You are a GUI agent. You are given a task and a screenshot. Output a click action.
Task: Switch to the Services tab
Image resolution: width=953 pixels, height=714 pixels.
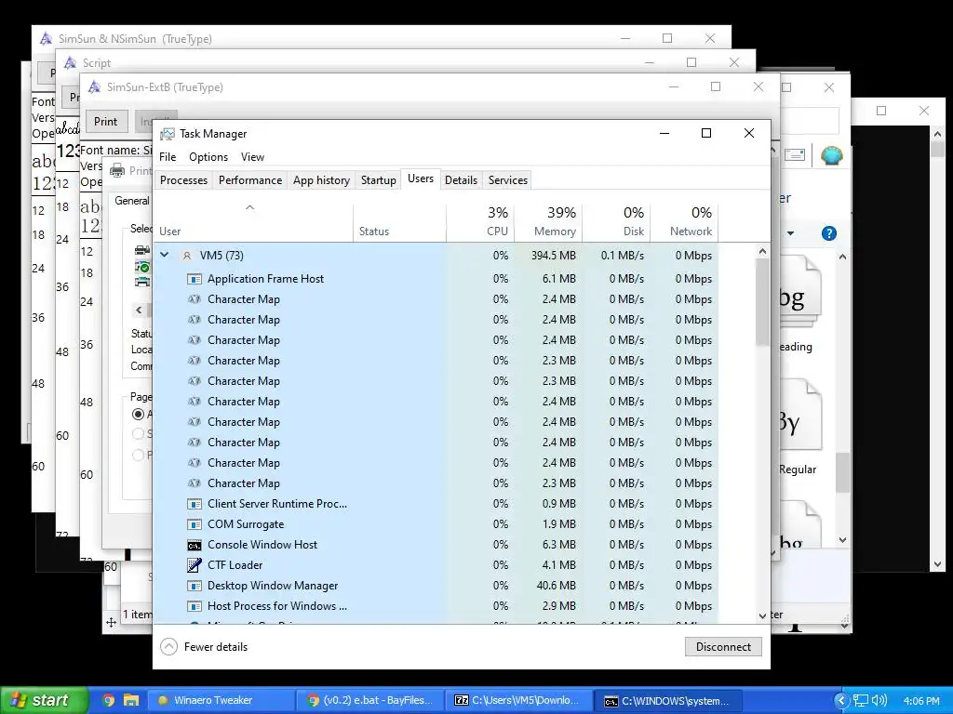point(507,180)
